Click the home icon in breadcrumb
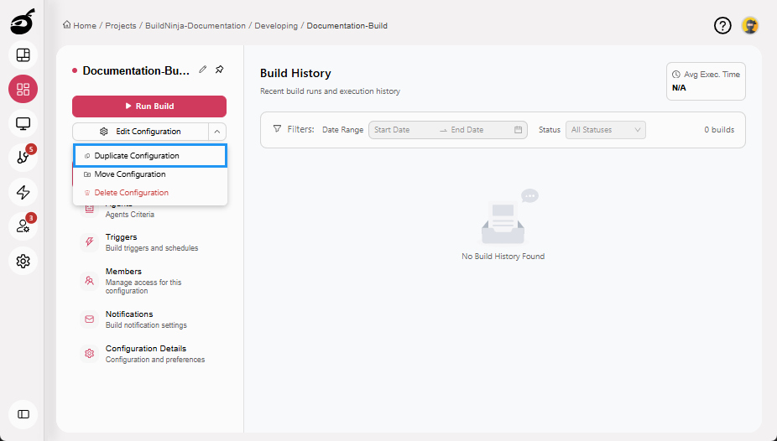The image size is (777, 441). (x=66, y=25)
